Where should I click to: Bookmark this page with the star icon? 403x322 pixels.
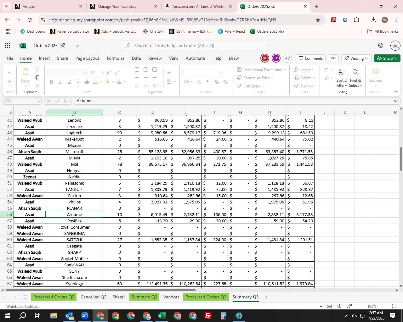pyautogui.click(x=318, y=20)
